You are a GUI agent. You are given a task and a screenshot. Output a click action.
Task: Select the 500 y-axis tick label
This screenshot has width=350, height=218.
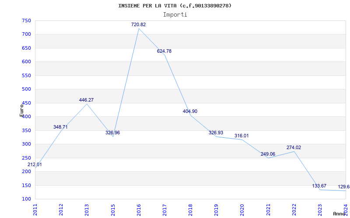(x=26, y=89)
